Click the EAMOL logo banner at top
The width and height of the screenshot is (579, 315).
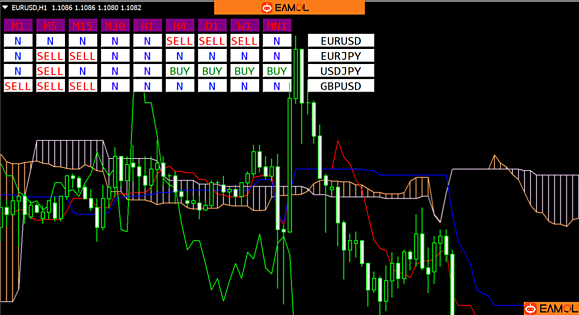pos(289,8)
